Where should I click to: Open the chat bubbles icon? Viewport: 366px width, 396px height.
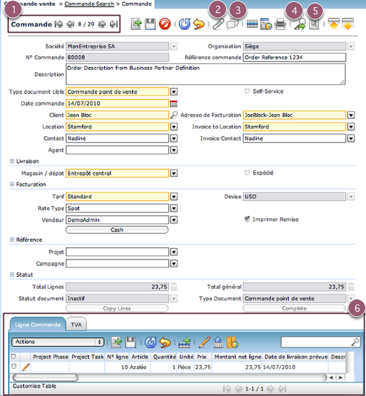coord(233,24)
